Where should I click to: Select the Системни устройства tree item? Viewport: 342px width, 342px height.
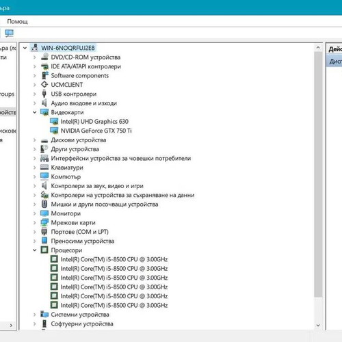click(x=80, y=315)
